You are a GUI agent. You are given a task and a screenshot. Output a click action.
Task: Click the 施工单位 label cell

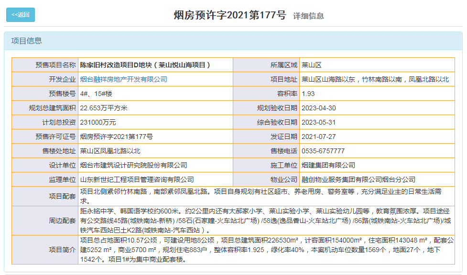pos(266,165)
